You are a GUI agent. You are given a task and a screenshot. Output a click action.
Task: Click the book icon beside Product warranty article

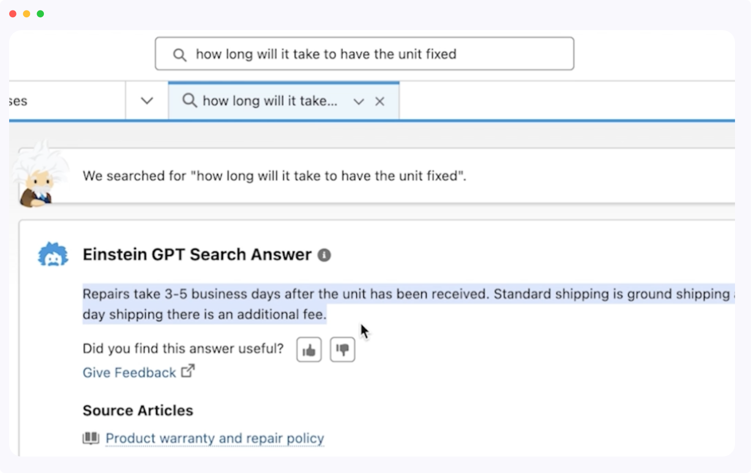[x=91, y=438]
